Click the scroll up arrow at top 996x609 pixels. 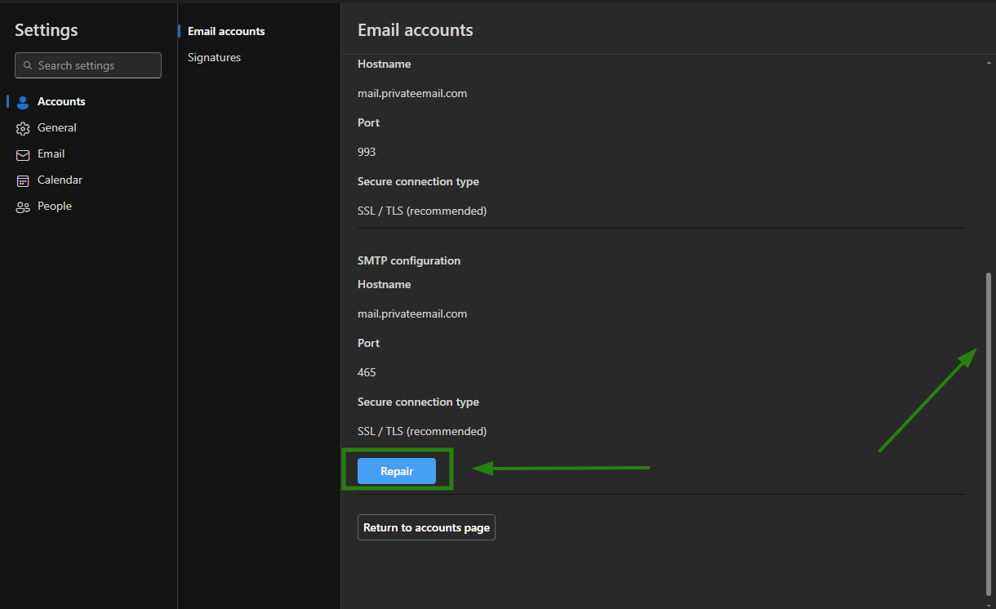click(989, 62)
